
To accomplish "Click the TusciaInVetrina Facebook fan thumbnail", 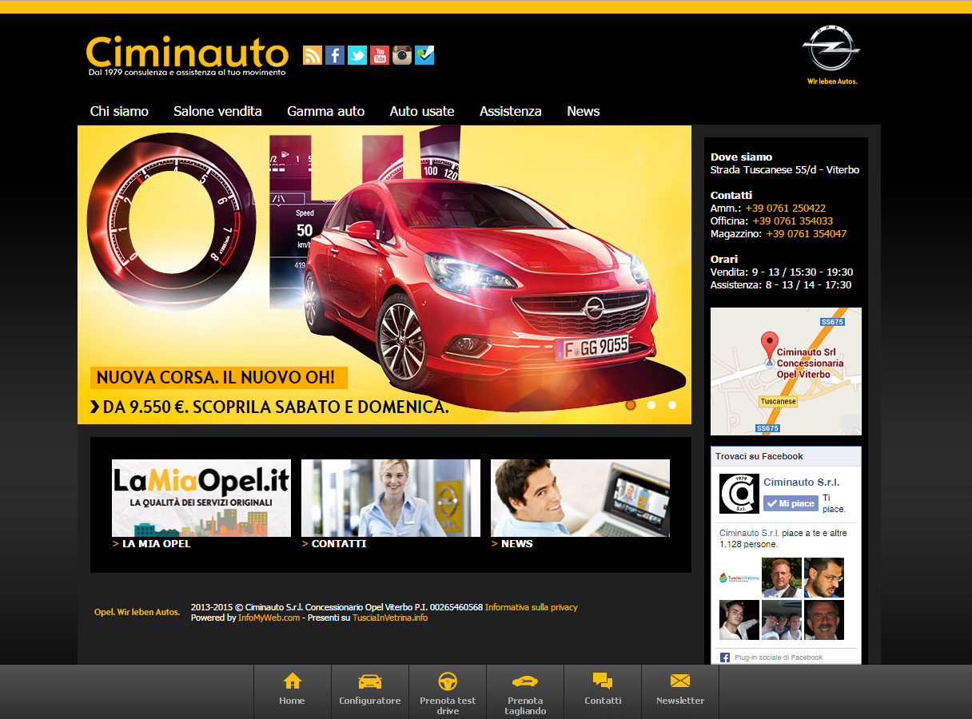I will [739, 578].
